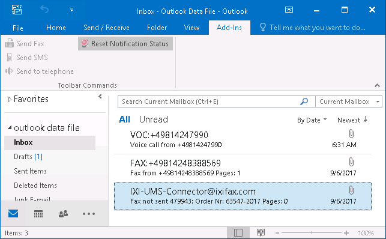386x239 pixels.
Task: Filter by Unread messages
Action: 154,119
